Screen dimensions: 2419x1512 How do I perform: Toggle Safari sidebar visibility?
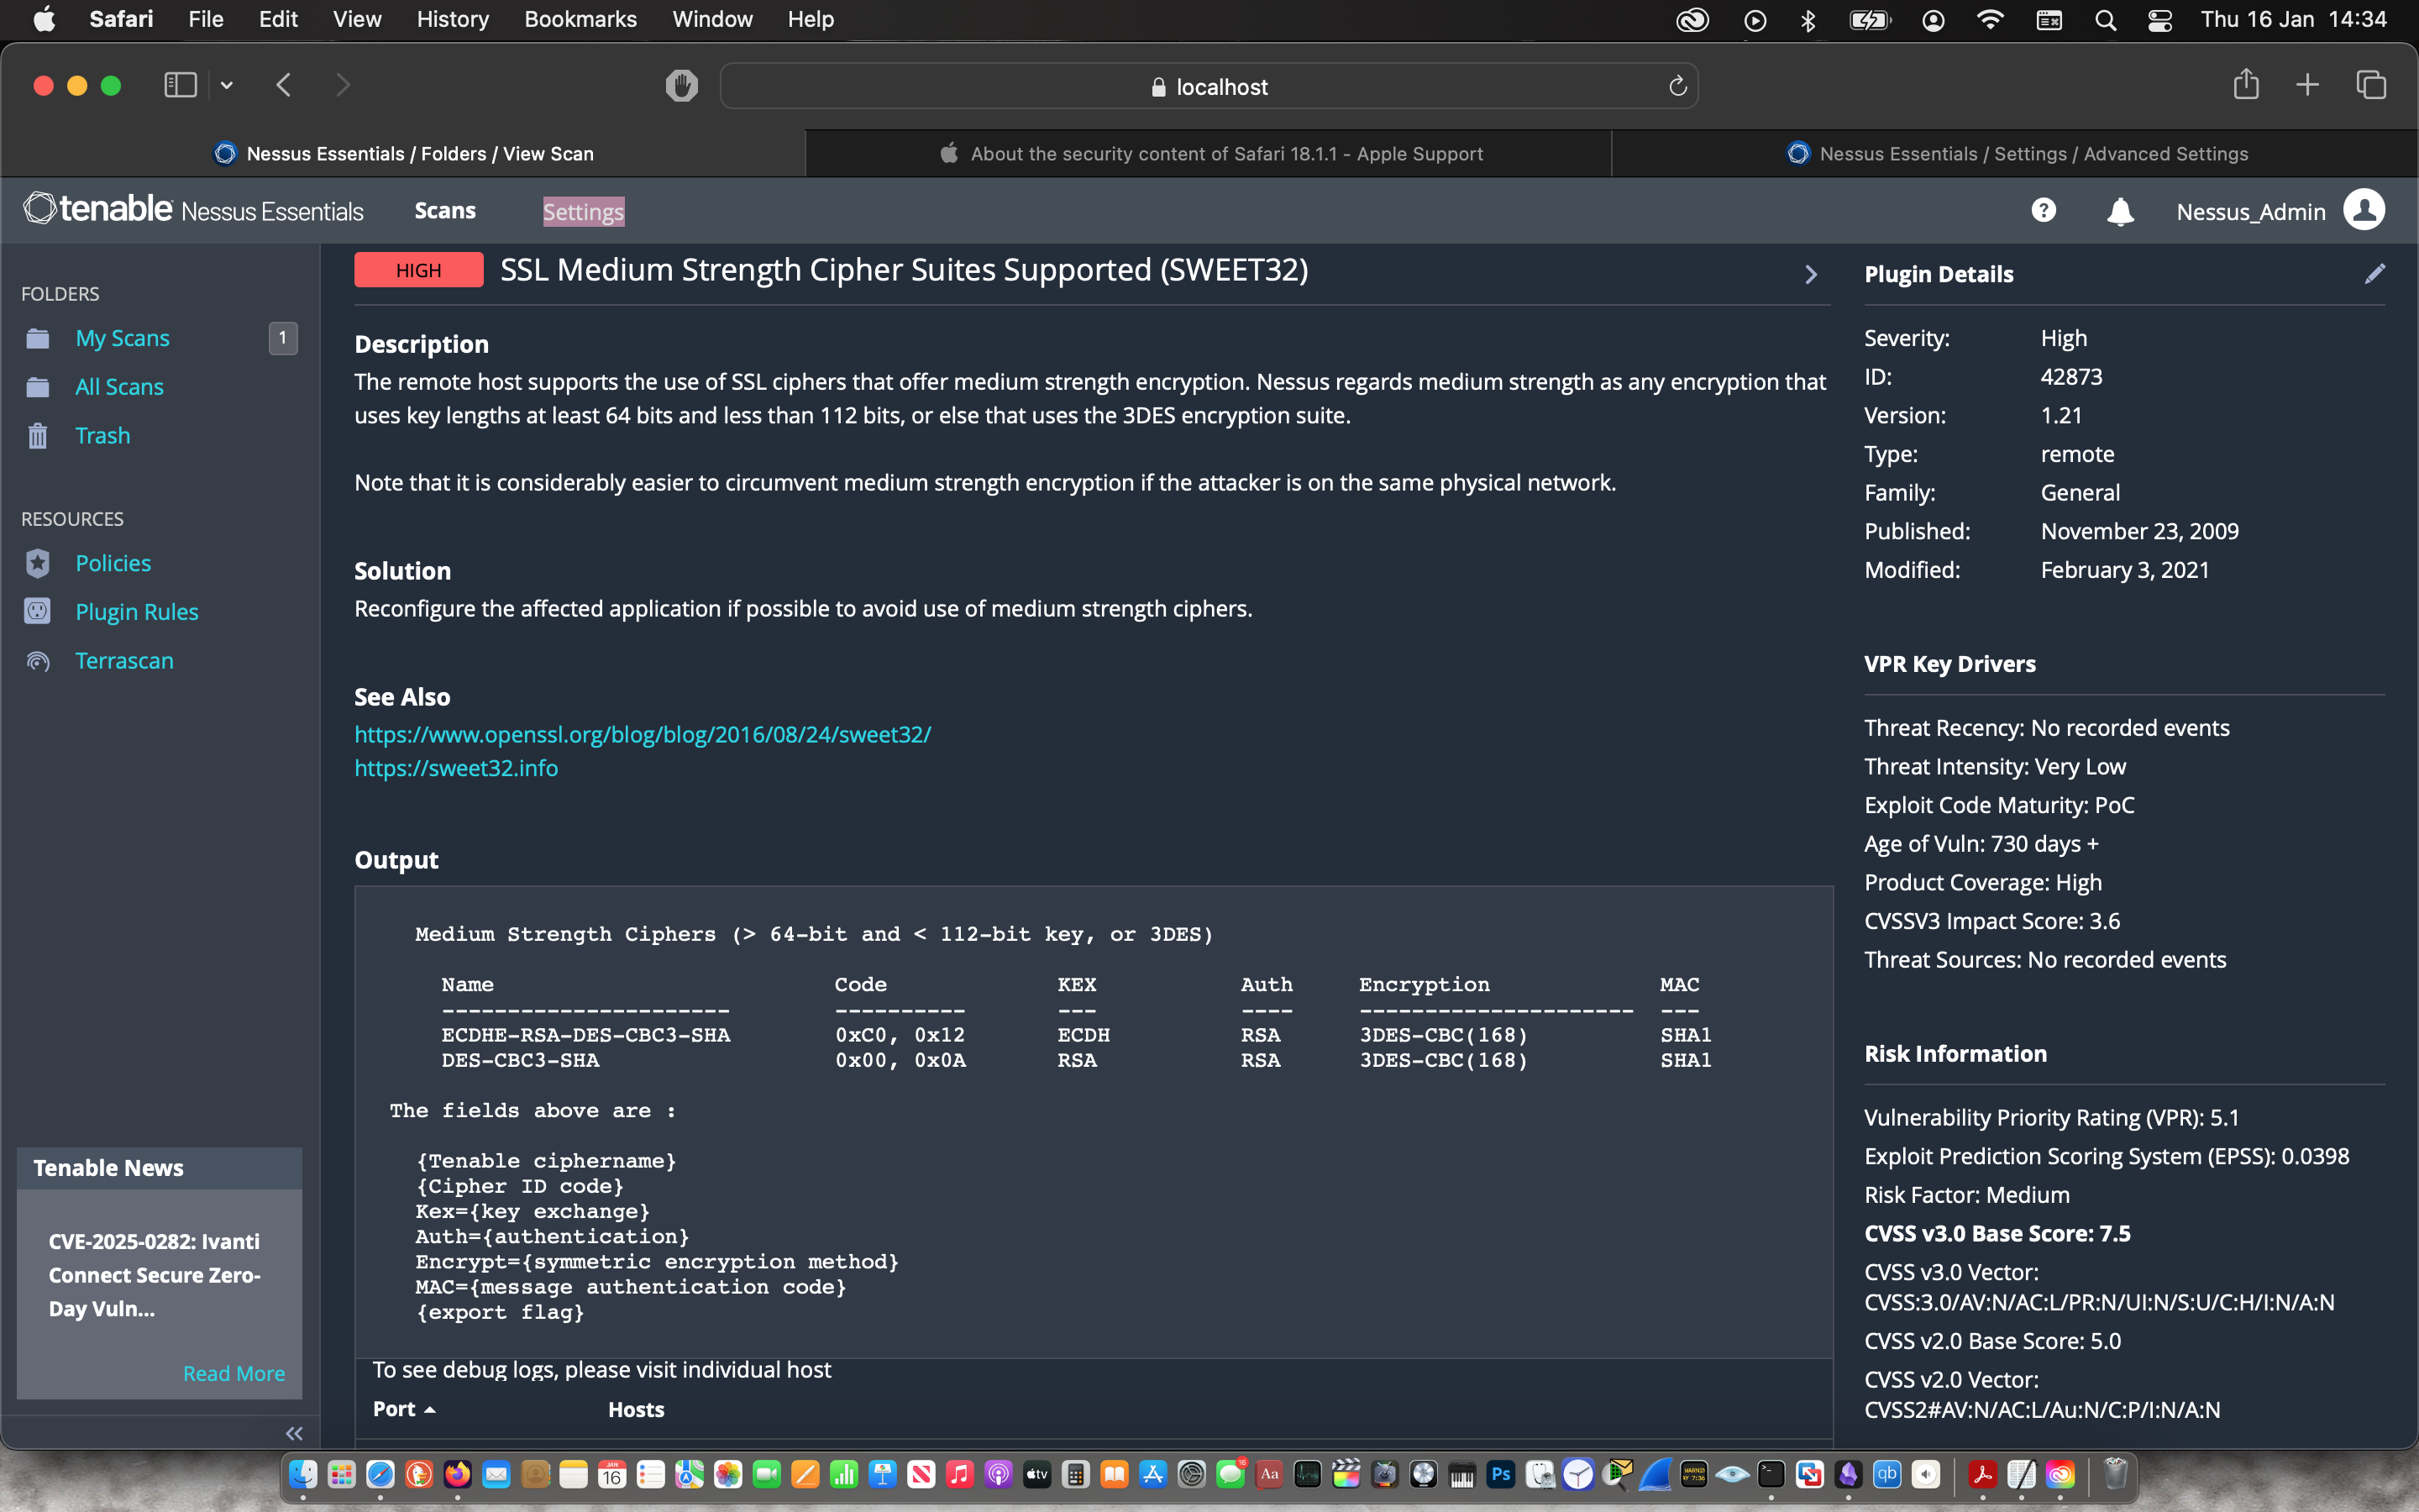point(180,86)
